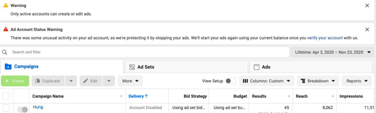Click the Campaigns folder icon
The image size is (376, 113).
(x=8, y=67)
